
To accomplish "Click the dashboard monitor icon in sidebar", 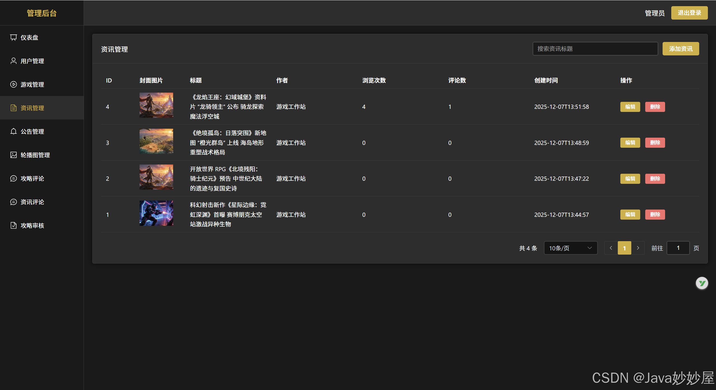I will pyautogui.click(x=13, y=37).
